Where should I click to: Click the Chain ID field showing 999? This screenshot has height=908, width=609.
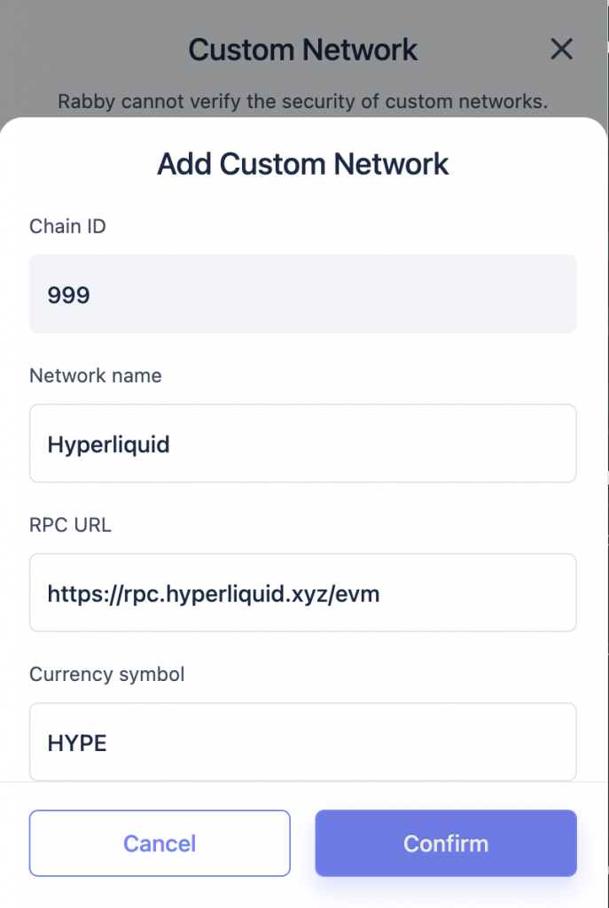[x=302, y=294]
